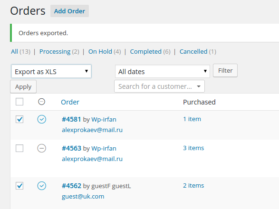Click the Apply bulk action button
Image resolution: width=279 pixels, height=209 pixels.
23,86
